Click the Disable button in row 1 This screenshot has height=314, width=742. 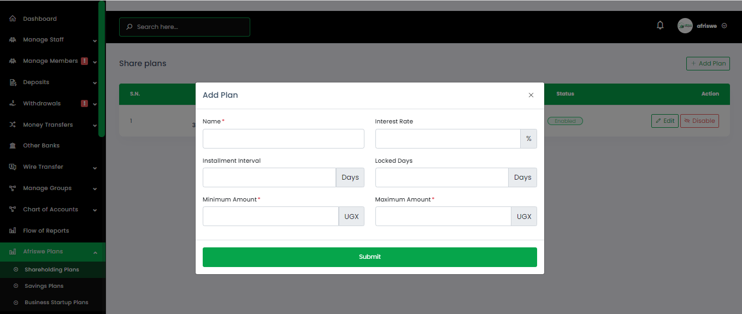(x=699, y=121)
